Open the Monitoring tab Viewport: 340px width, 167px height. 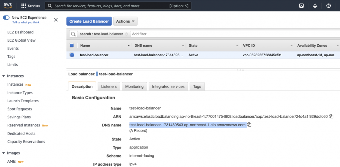(x=134, y=86)
